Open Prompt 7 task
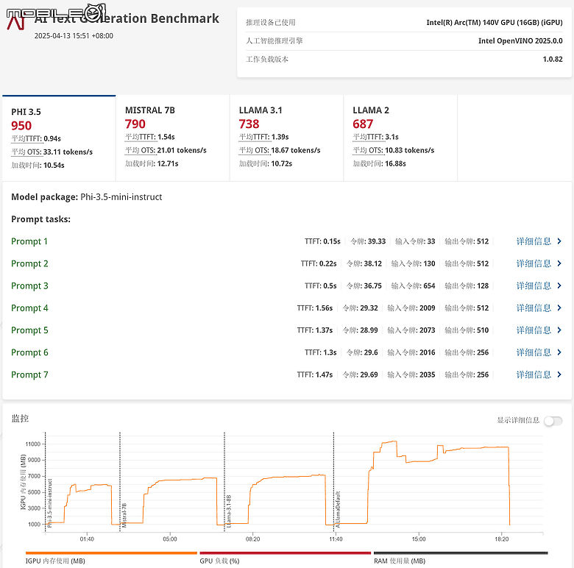The width and height of the screenshot is (574, 568). 29,374
